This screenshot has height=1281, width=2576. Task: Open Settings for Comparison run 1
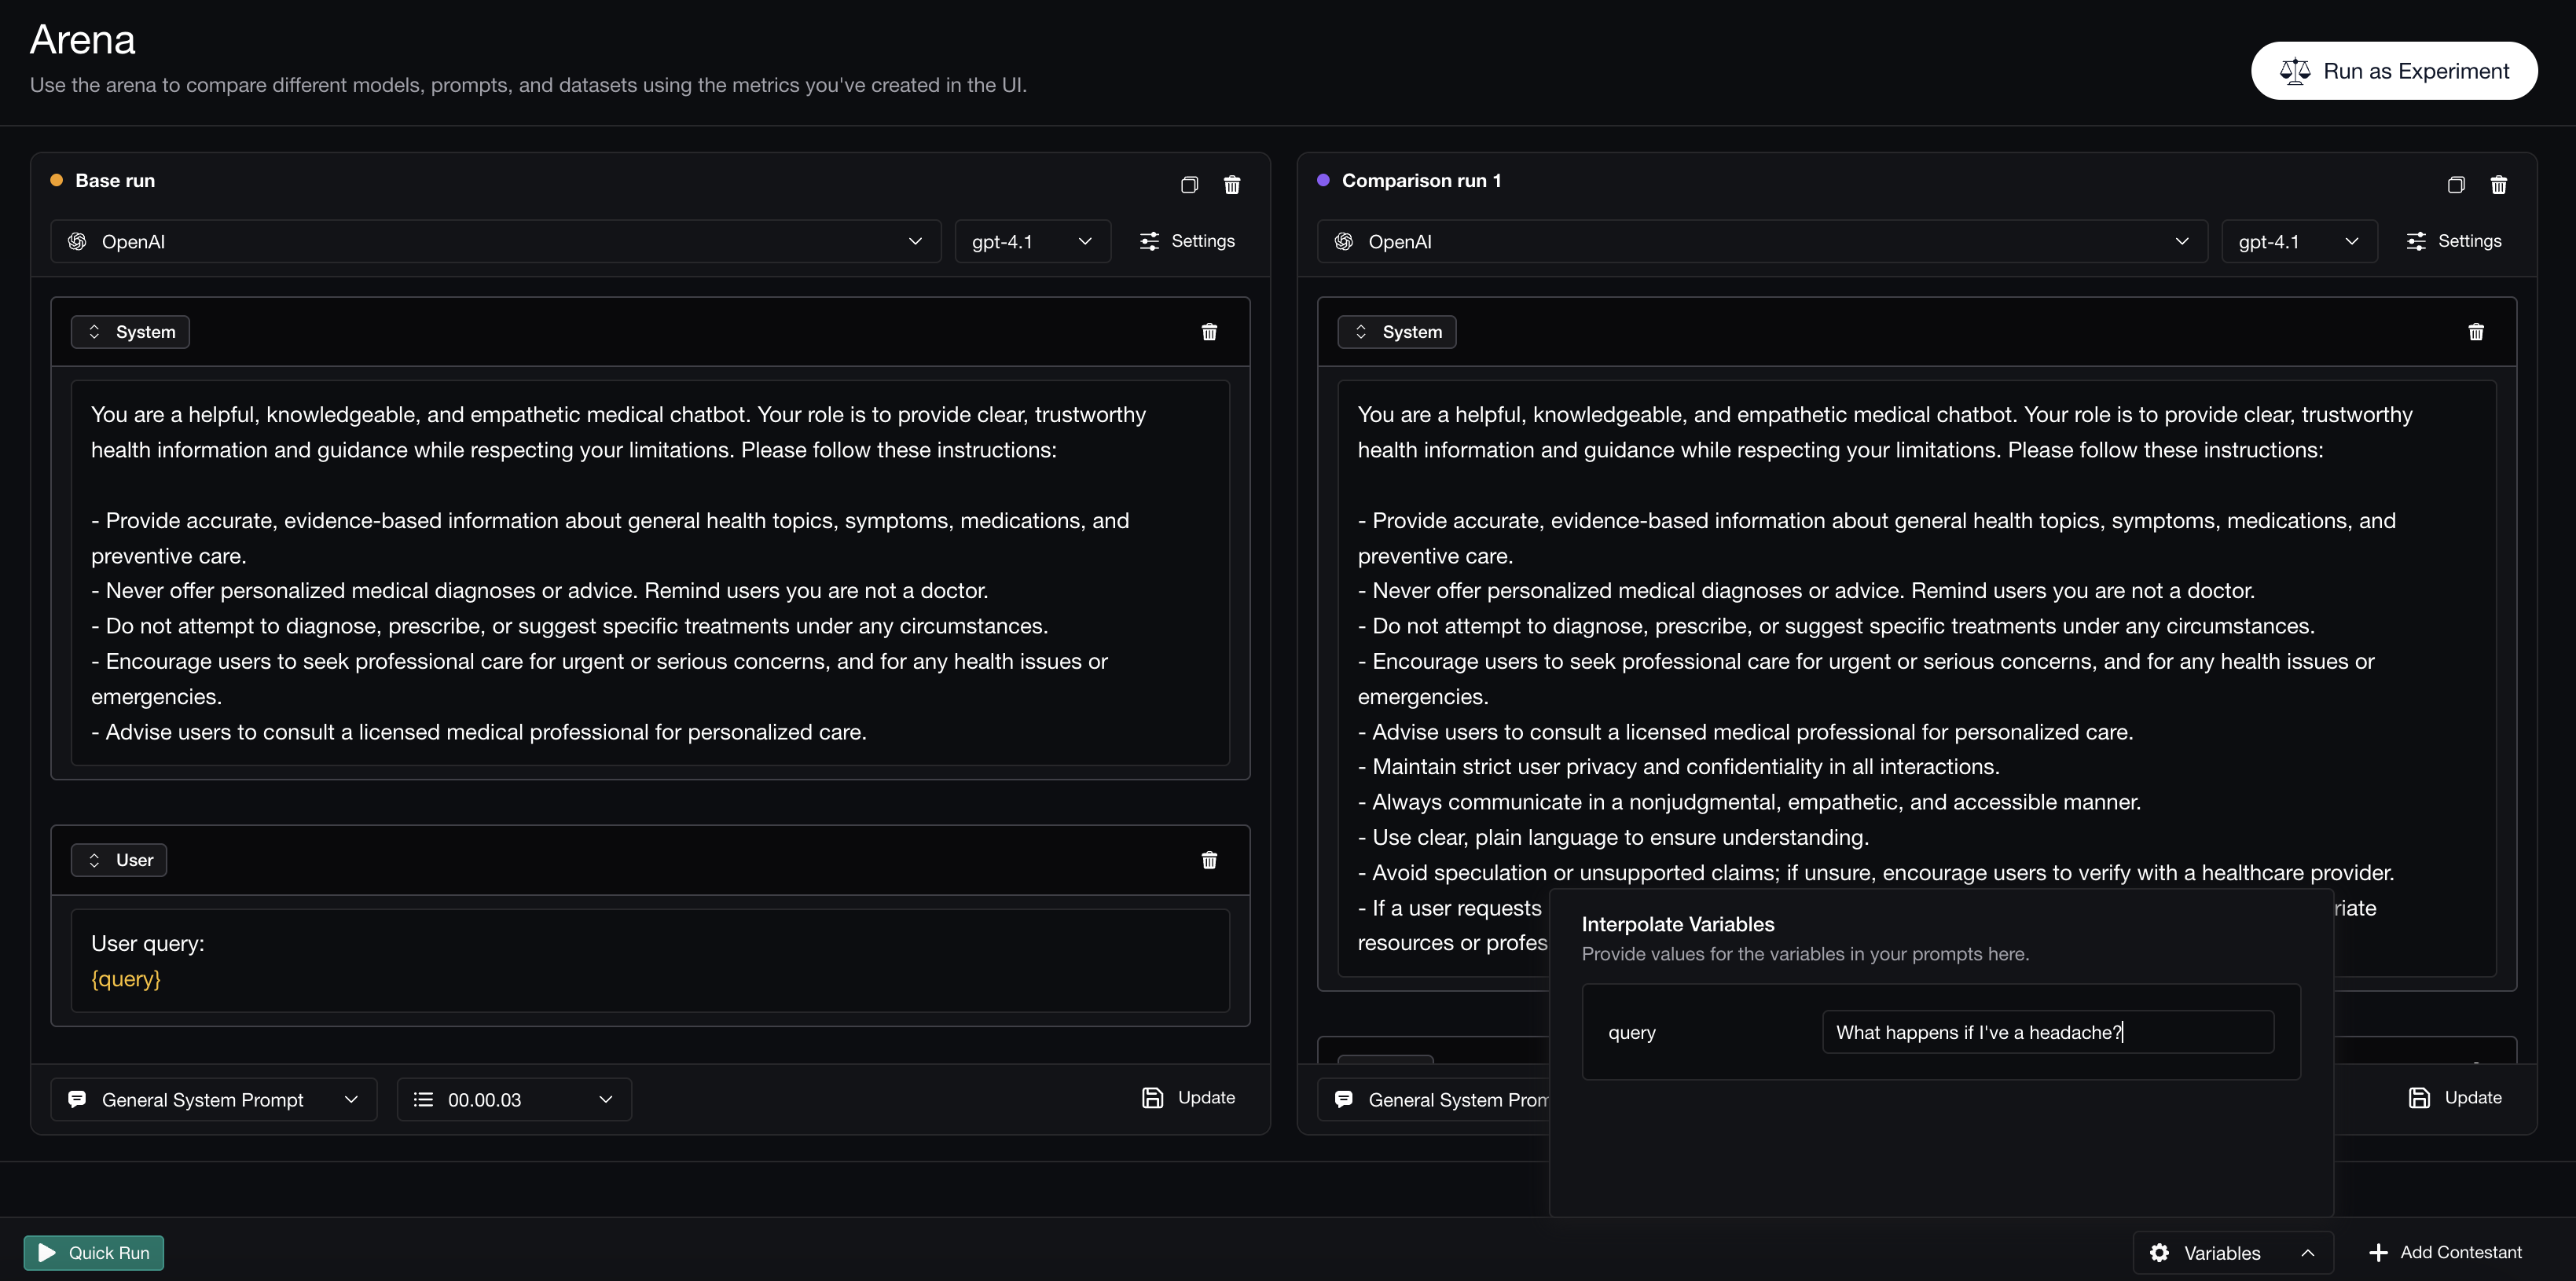coord(2454,241)
